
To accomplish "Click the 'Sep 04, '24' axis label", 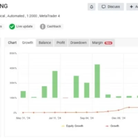I will [87, 118].
